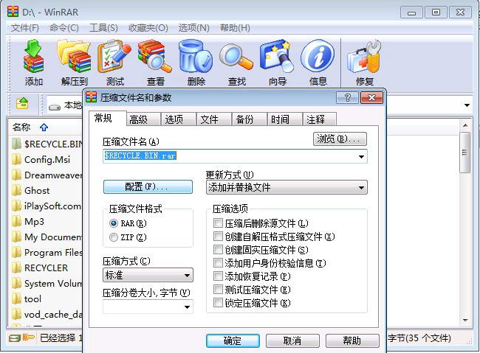Click the 查找 (Find) magnifier icon

click(236, 57)
